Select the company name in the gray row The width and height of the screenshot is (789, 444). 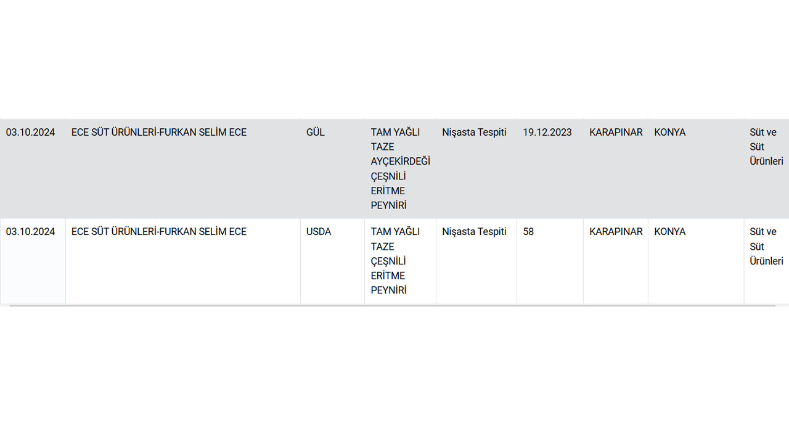pyautogui.click(x=158, y=133)
